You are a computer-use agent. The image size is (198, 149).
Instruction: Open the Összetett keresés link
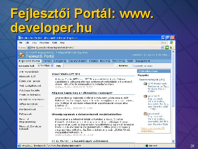click(142, 66)
